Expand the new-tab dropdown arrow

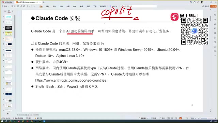[46, 2]
